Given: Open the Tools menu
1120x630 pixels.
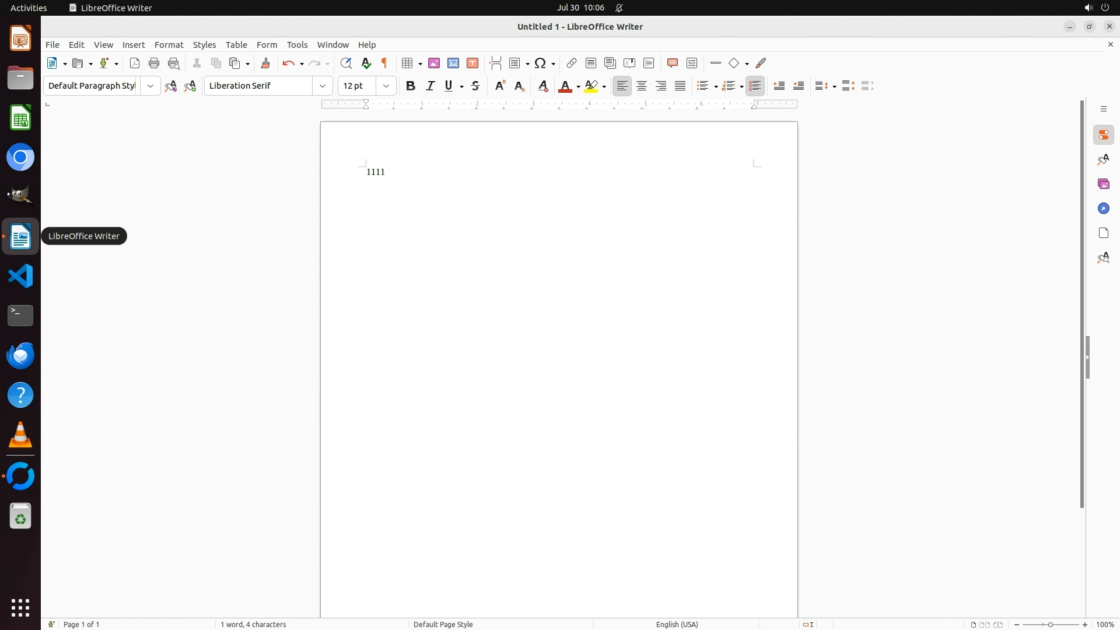Looking at the screenshot, I should tap(297, 45).
